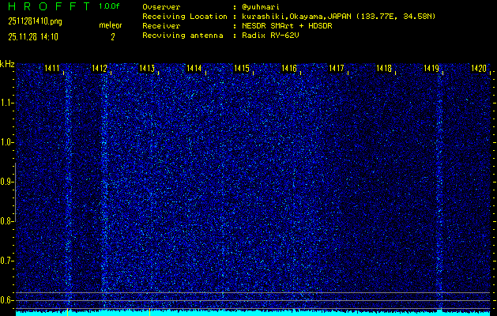Image resolution: width=497 pixels, height=316 pixels.
Task: Click the kHz axis label
Action: 7,64
